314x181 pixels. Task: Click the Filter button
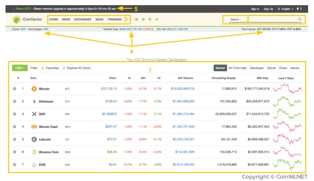34,68
